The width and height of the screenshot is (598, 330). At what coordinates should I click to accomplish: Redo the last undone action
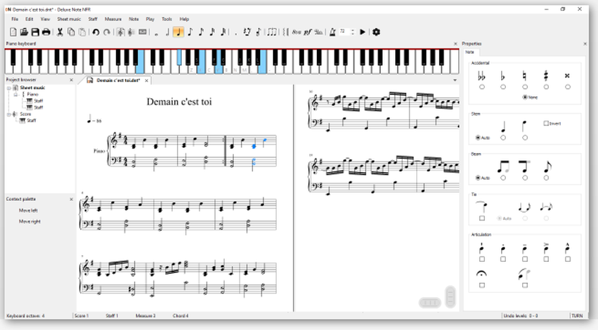[x=107, y=32]
